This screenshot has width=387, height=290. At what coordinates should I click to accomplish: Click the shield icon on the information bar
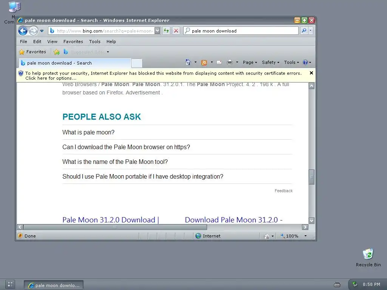(x=21, y=73)
